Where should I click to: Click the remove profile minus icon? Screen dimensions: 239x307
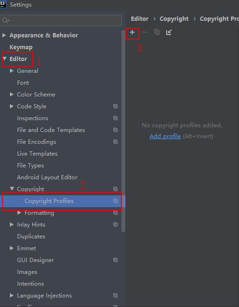click(145, 32)
